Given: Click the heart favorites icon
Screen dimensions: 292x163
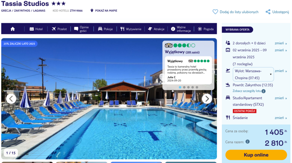Looking at the screenshot, I should point(215,12).
